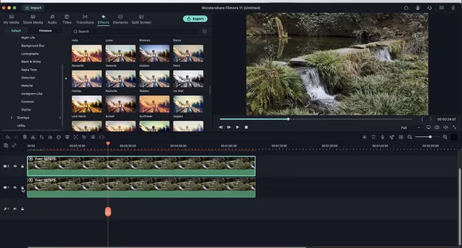Open the download icon in title bar
Screen dimensions: 462x248
coord(453,8)
